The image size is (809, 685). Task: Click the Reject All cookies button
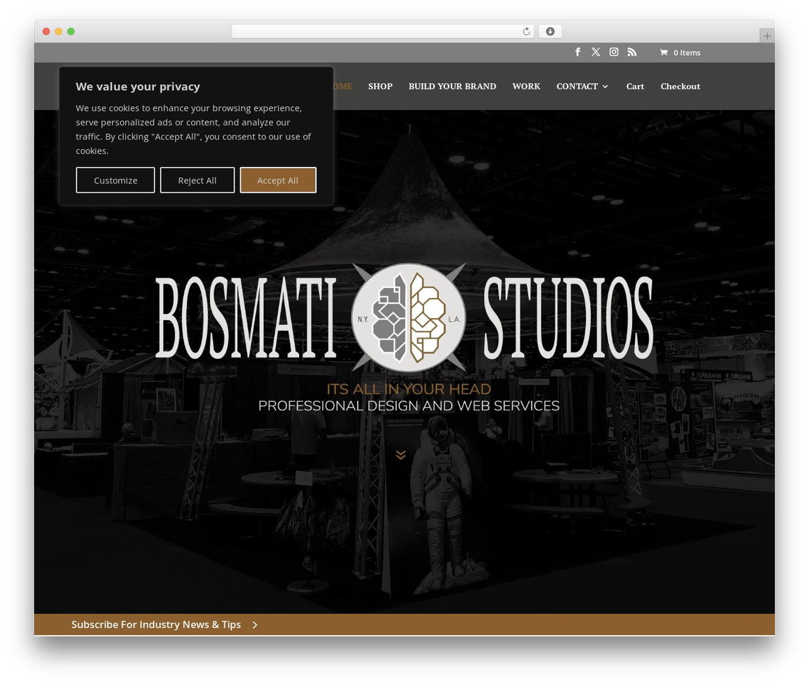coord(197,180)
